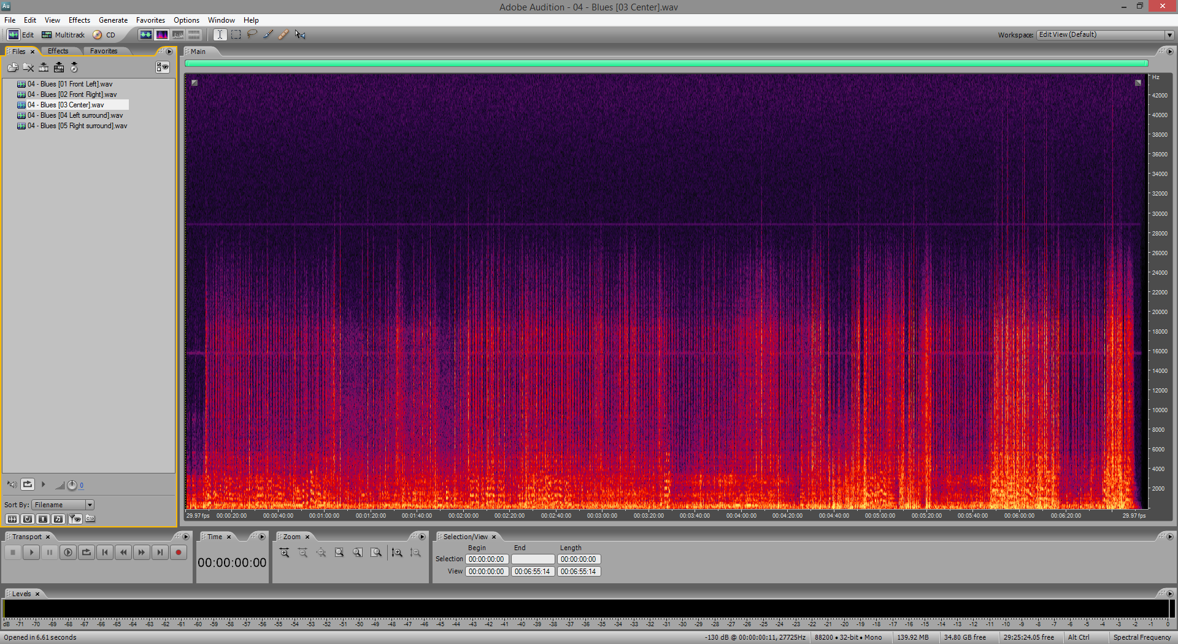This screenshot has width=1178, height=644.
Task: Choose the Lasso Selection tool
Action: (x=252, y=35)
